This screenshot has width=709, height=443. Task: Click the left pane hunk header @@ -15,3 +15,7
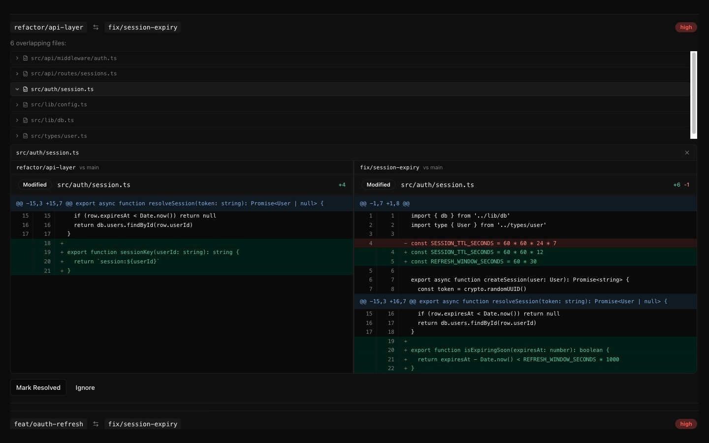tap(182, 203)
